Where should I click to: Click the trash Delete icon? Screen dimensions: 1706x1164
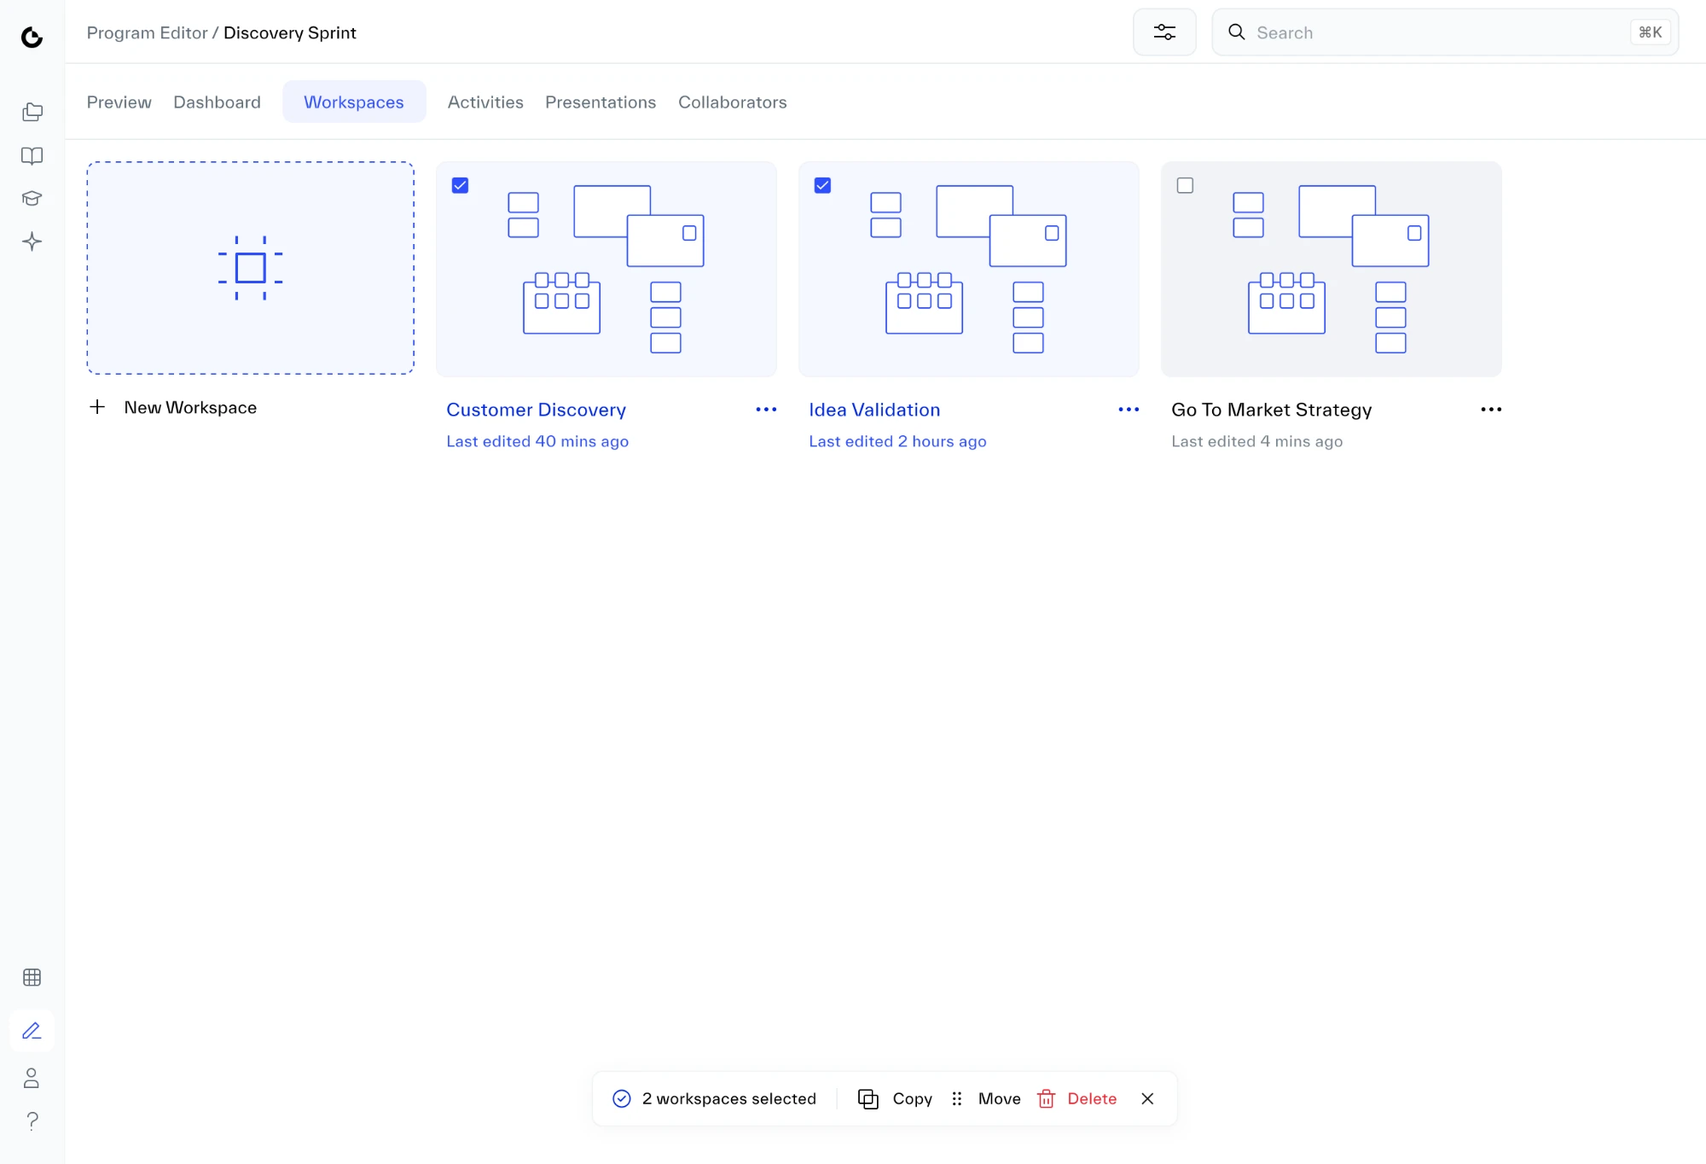point(1046,1098)
